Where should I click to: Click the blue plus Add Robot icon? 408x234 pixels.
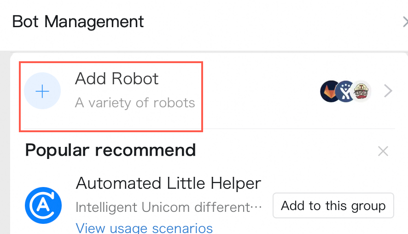pos(42,91)
